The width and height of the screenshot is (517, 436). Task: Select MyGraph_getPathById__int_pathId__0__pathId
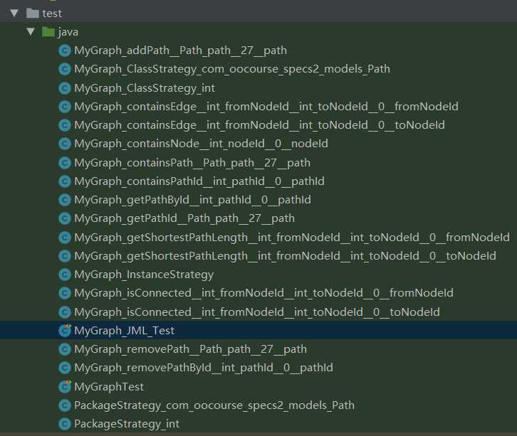point(192,200)
